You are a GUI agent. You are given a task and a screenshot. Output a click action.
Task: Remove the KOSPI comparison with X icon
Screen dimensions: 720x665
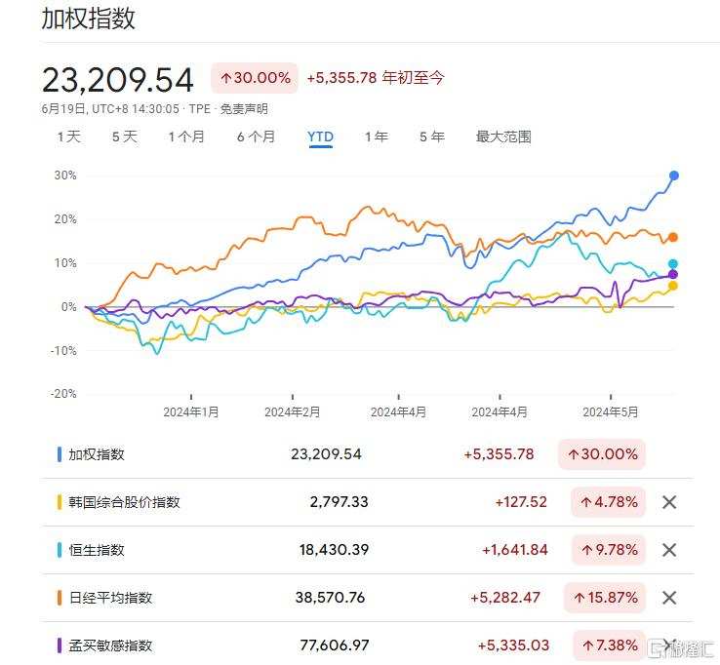tap(669, 502)
